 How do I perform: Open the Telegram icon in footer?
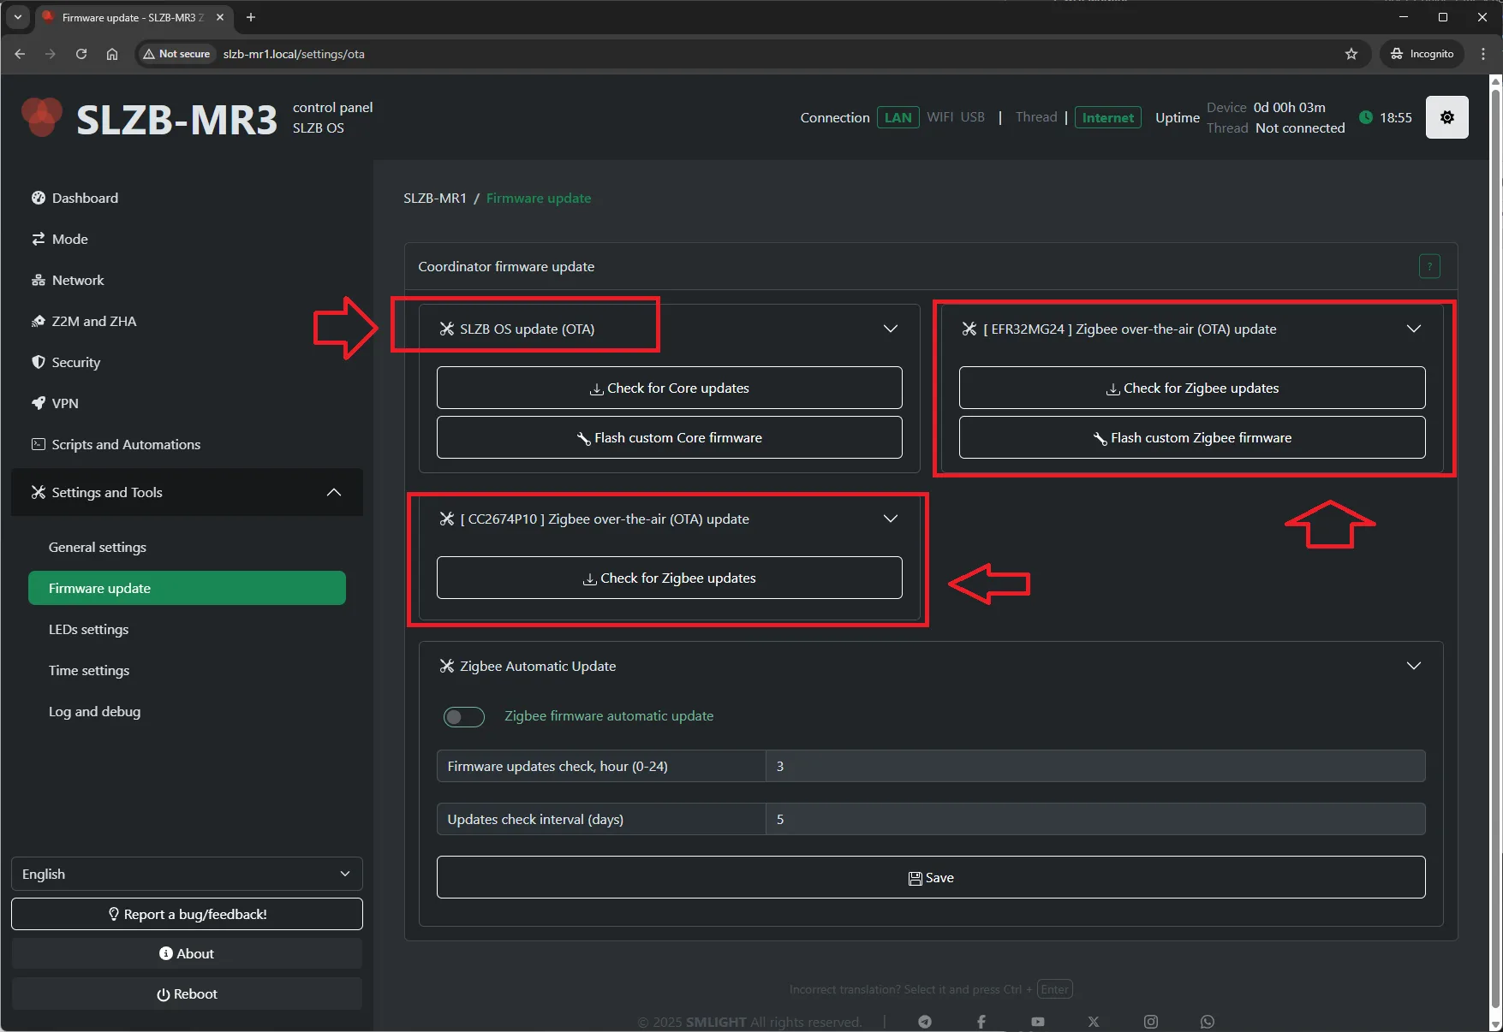click(x=925, y=1022)
